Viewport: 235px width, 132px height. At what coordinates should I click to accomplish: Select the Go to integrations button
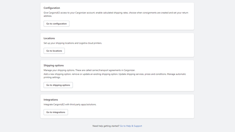55,112
